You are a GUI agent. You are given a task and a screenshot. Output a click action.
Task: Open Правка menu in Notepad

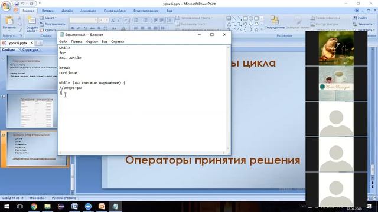coord(77,42)
